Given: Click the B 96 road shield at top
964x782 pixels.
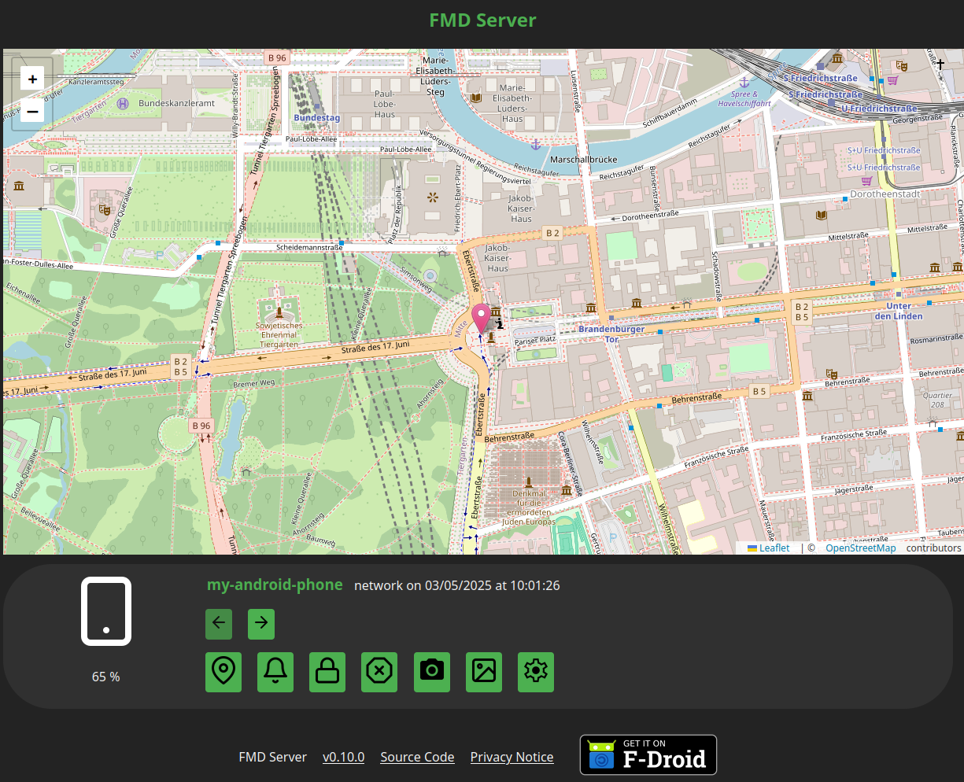Looking at the screenshot, I should (277, 57).
